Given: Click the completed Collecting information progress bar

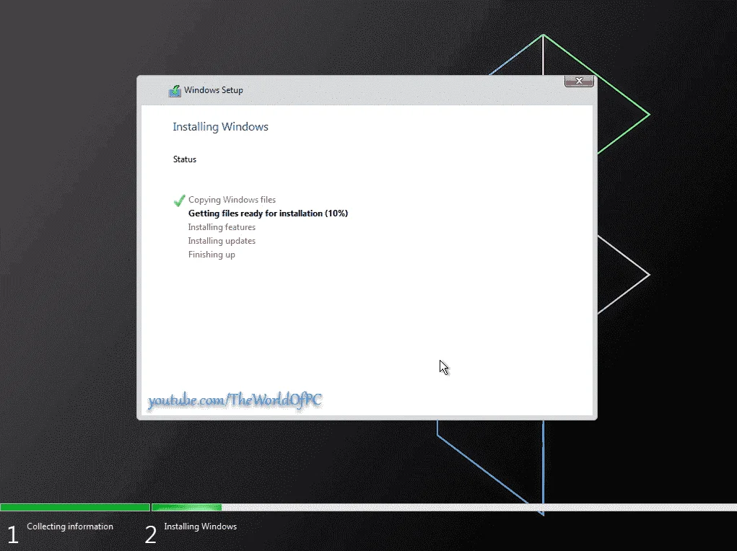Looking at the screenshot, I should pyautogui.click(x=75, y=507).
